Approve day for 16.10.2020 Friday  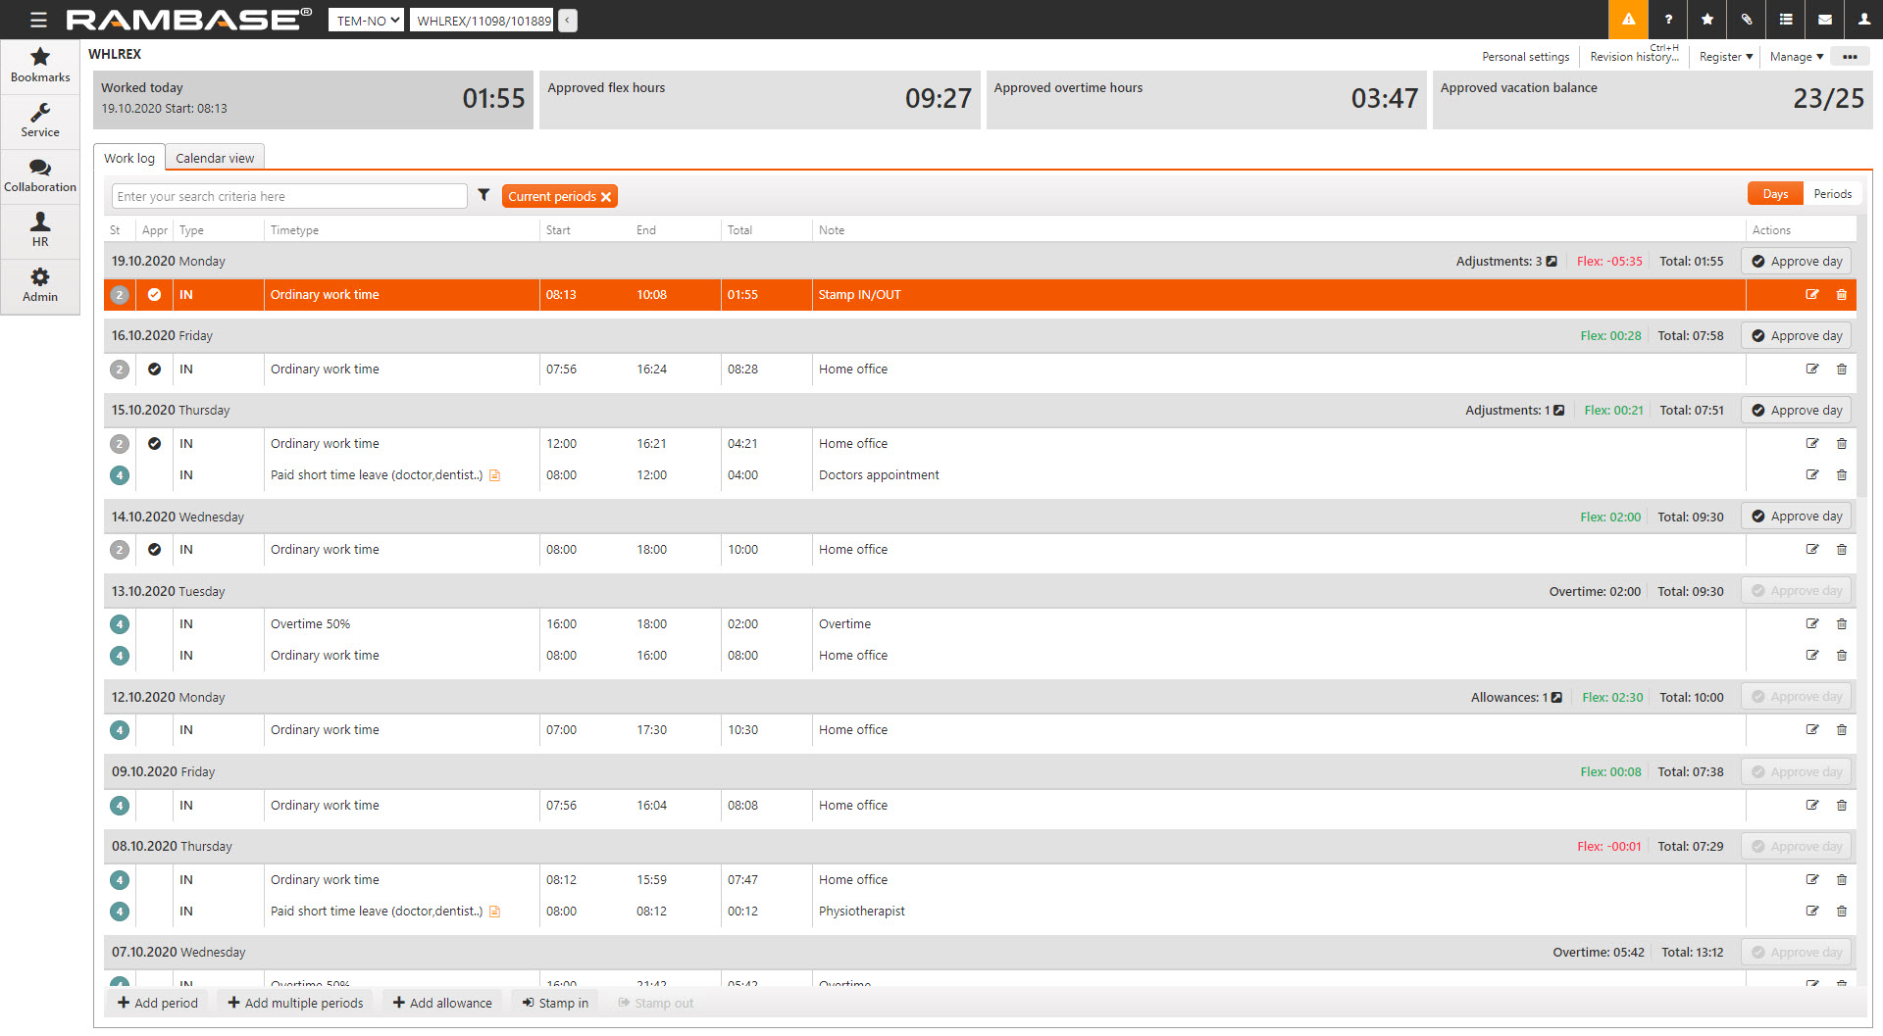click(1796, 336)
